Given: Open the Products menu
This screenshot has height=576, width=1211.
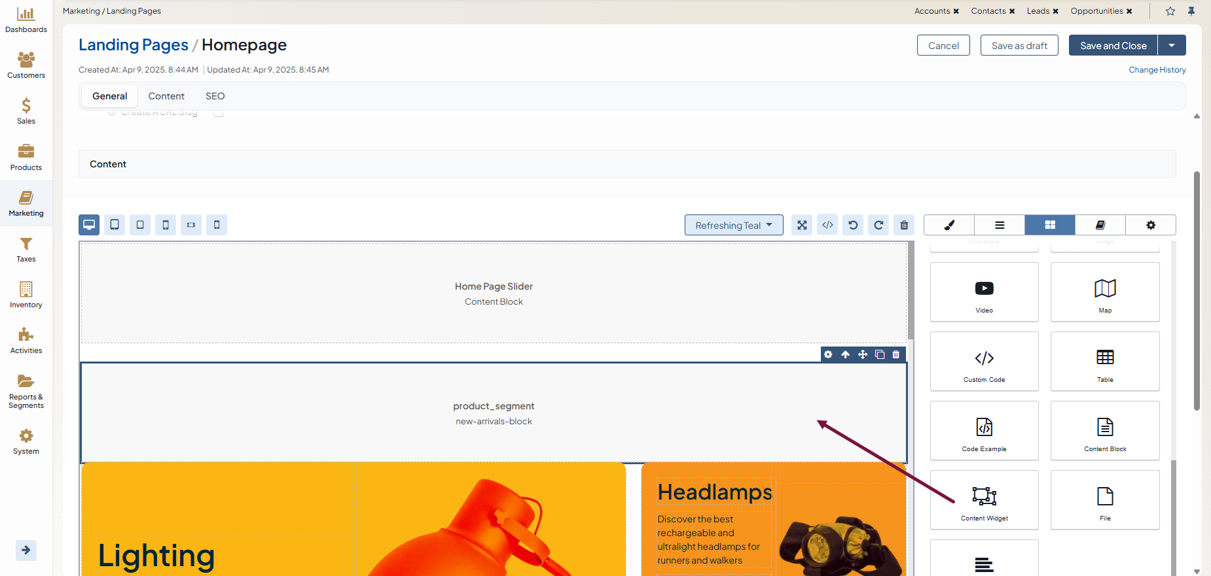Looking at the screenshot, I should pos(26,158).
